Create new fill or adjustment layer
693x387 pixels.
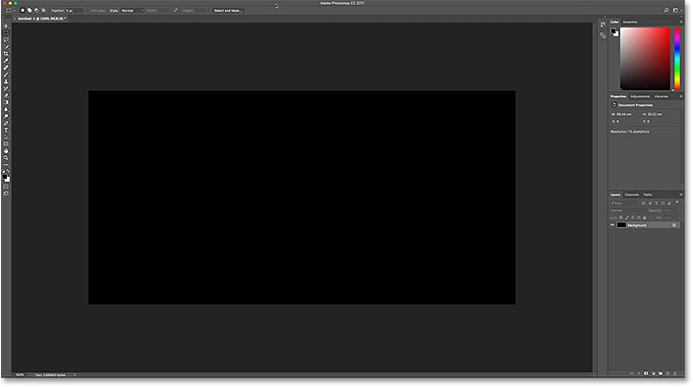click(654, 374)
